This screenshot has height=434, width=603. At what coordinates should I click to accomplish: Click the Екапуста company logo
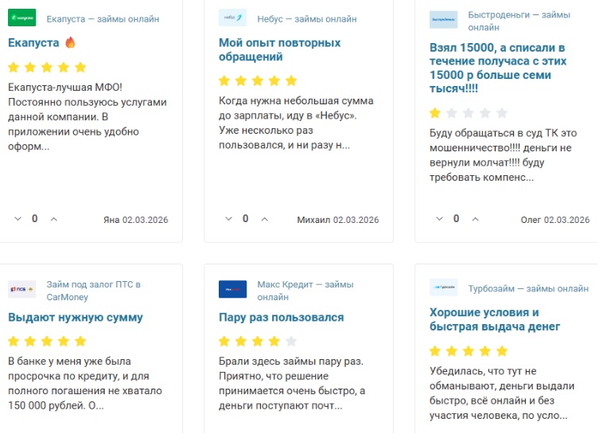click(x=22, y=18)
